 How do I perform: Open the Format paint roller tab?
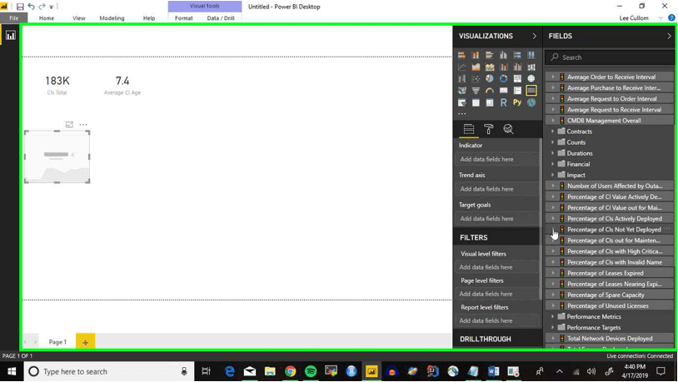click(x=489, y=129)
